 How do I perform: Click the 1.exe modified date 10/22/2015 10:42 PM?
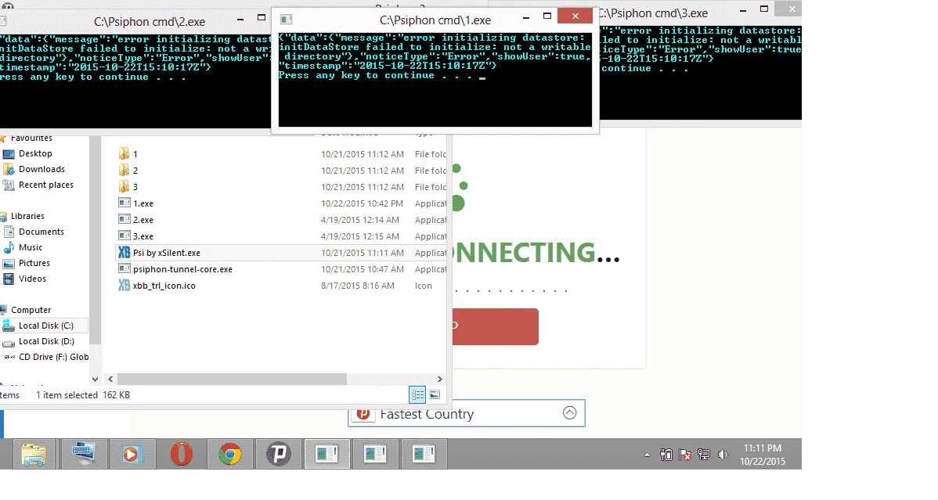coord(362,203)
